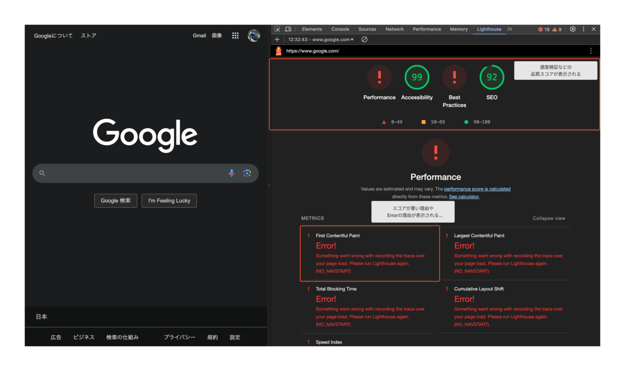Click the Google 検索 button

coord(116,200)
